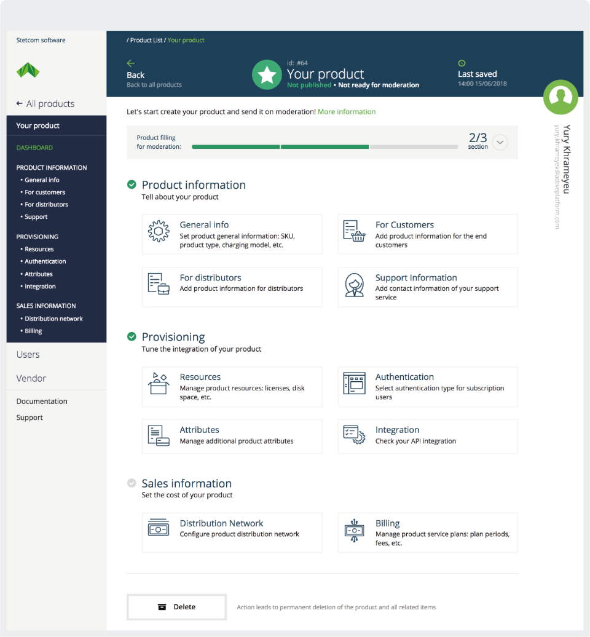Open Support Information via the agent icon
This screenshot has width=590, height=637.
point(354,285)
